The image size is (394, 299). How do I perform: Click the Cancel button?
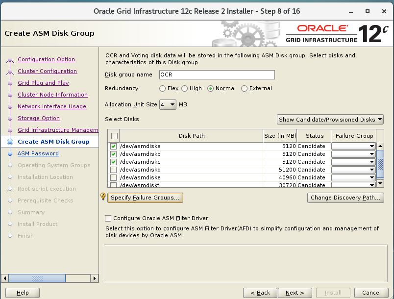(371, 293)
